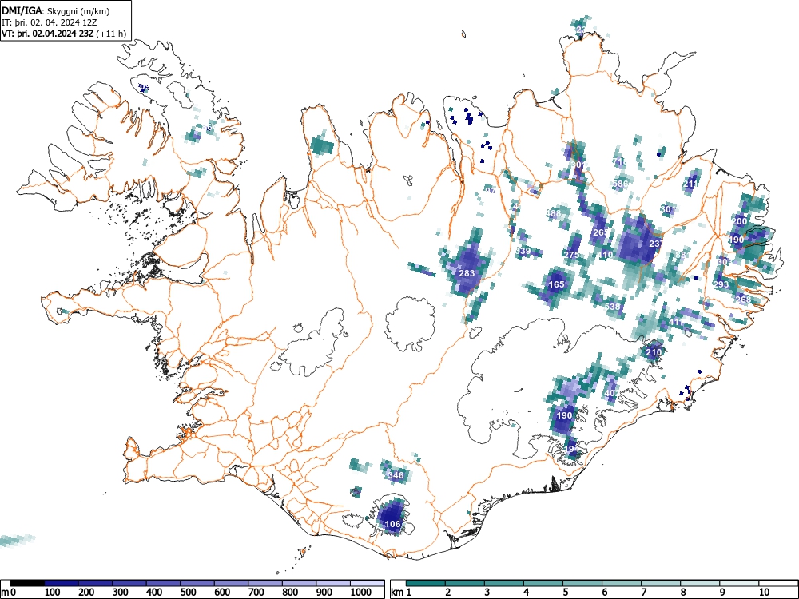Screen dimensions: 799x599
Task: Click the 265 visibility label on the map
Action: [602, 232]
